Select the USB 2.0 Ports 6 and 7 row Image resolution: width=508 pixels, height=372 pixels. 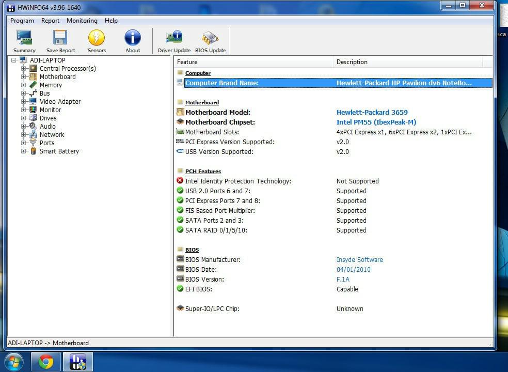(335, 191)
